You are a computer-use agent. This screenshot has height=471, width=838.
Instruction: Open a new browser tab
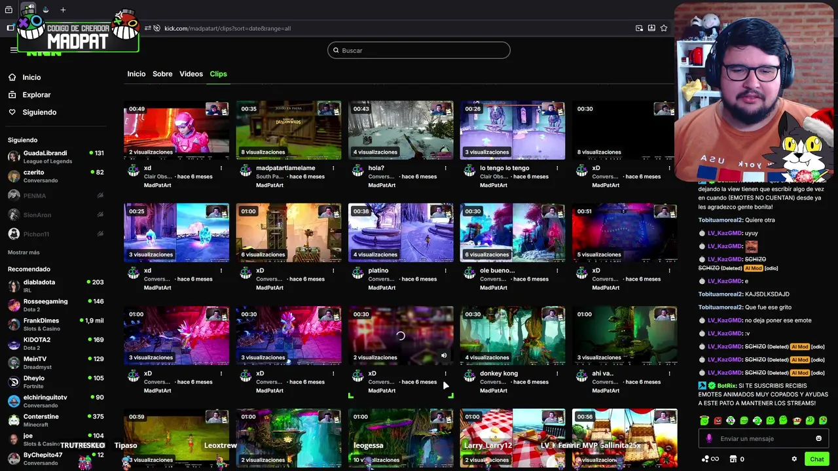(63, 10)
